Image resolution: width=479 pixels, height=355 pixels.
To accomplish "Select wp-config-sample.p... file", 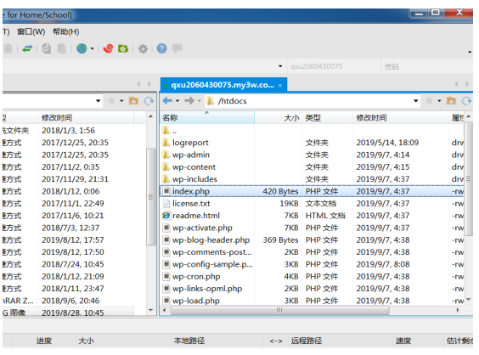I will point(312,264).
